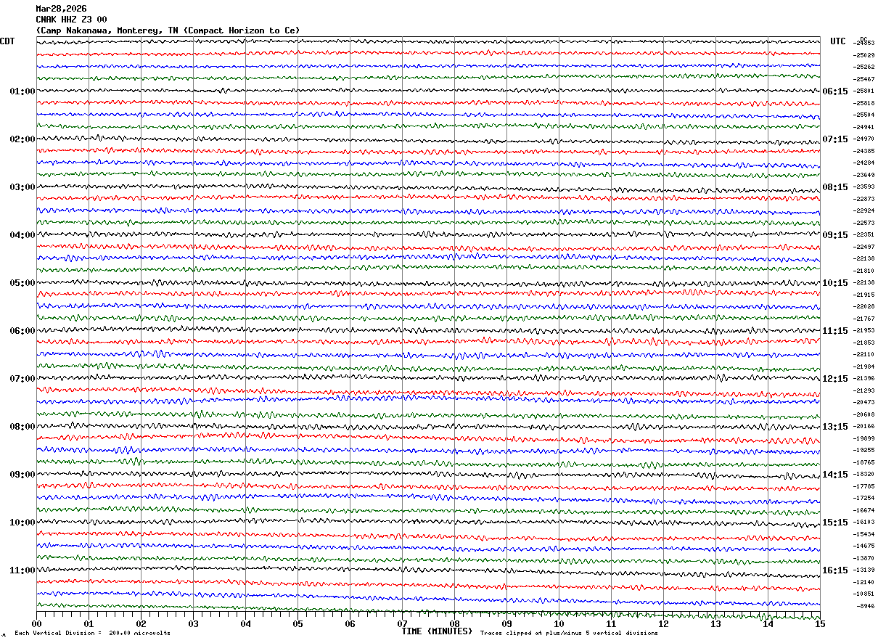Click the DC offset value -22573
Image resolution: width=878 pixels, height=643 pixels.
pos(863,223)
